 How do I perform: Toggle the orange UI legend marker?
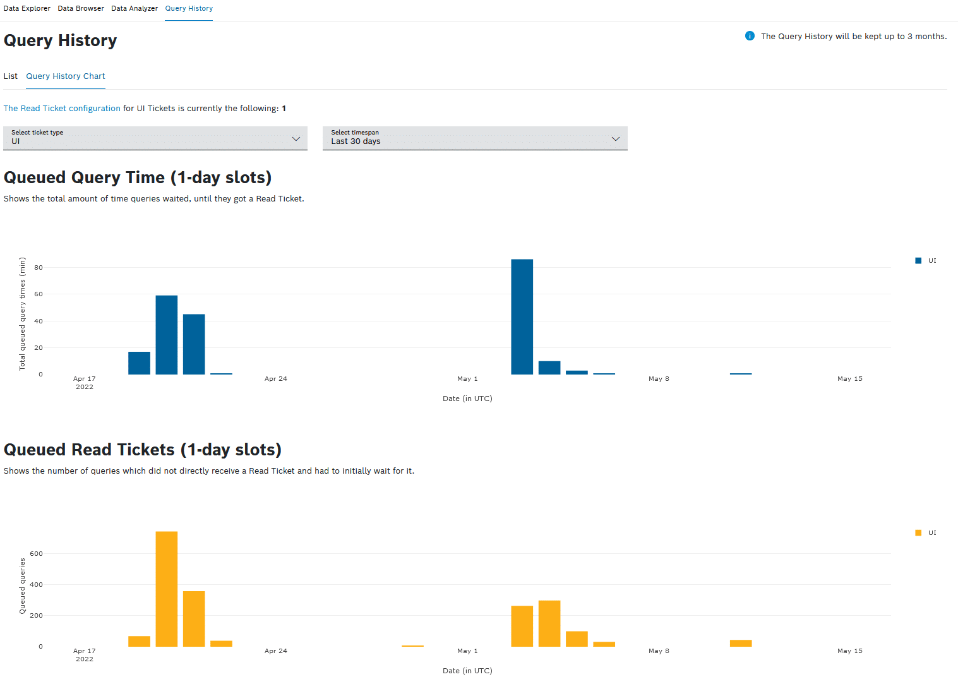point(918,533)
